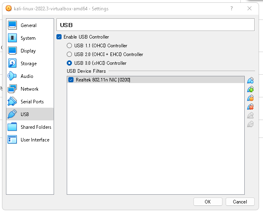Screen dimensions: 263x213
Task: Switch to Serial Ports settings
Action: coord(30,102)
